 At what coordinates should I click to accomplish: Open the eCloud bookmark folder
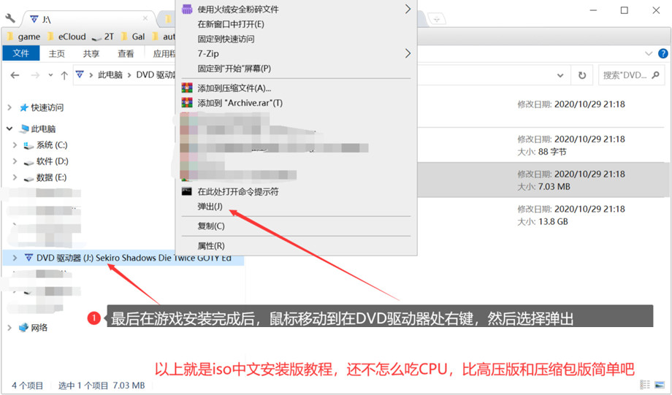(x=72, y=37)
